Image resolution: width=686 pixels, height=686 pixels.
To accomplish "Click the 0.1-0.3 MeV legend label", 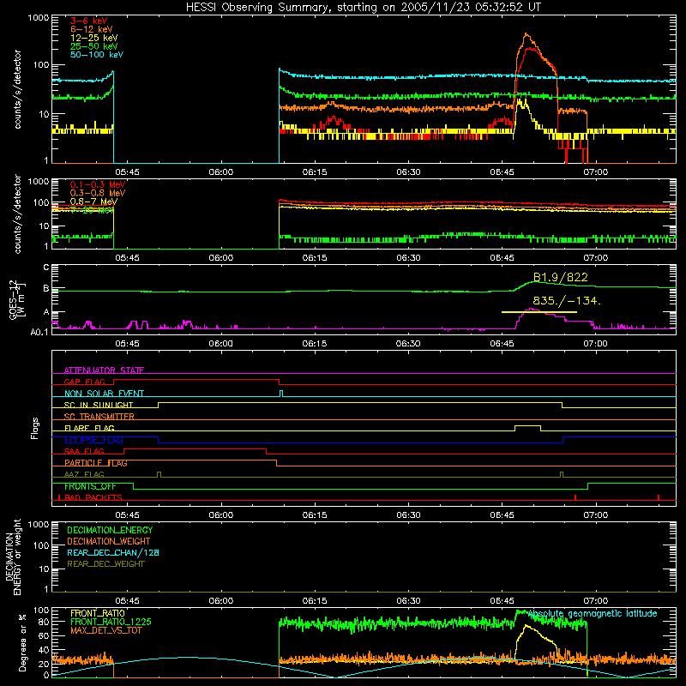I will [98, 184].
